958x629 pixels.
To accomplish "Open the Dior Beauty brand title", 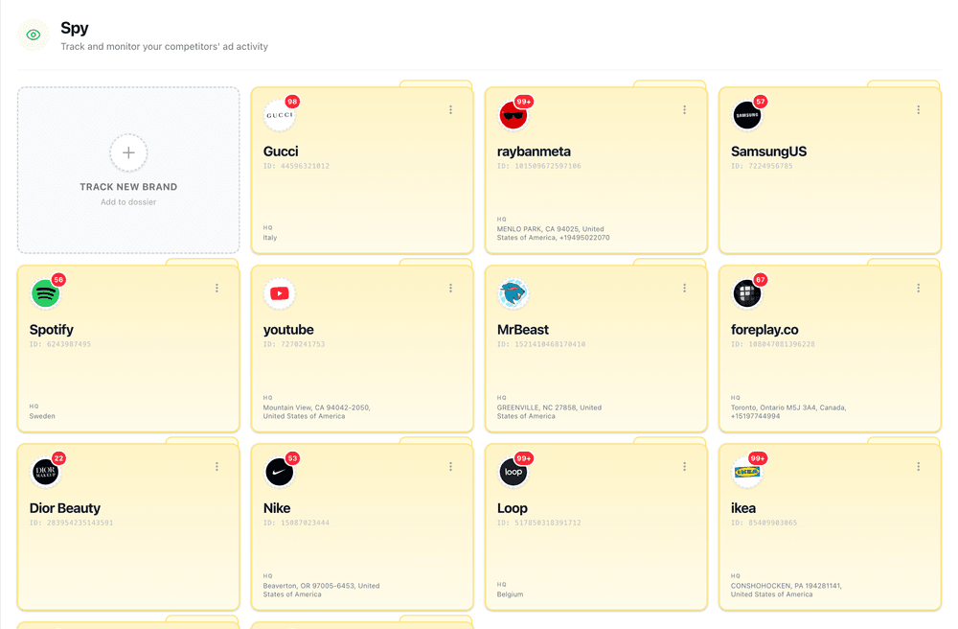I will pyautogui.click(x=65, y=508).
